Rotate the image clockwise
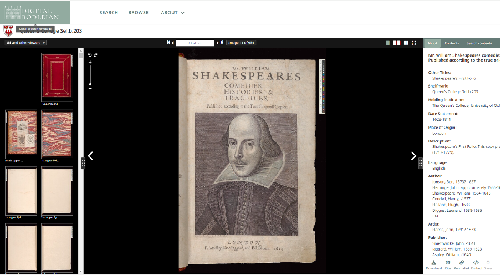 tap(95, 55)
